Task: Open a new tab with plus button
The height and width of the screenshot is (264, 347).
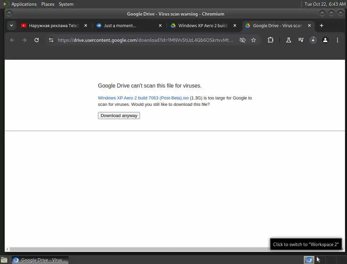Action: click(x=322, y=25)
